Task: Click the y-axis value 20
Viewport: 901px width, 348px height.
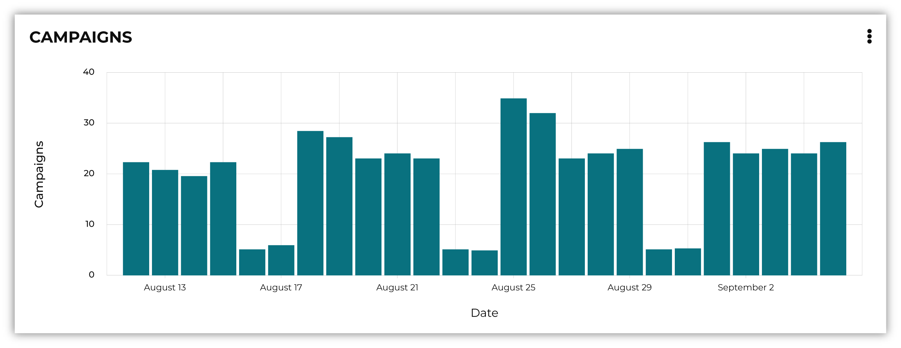Action: click(89, 173)
